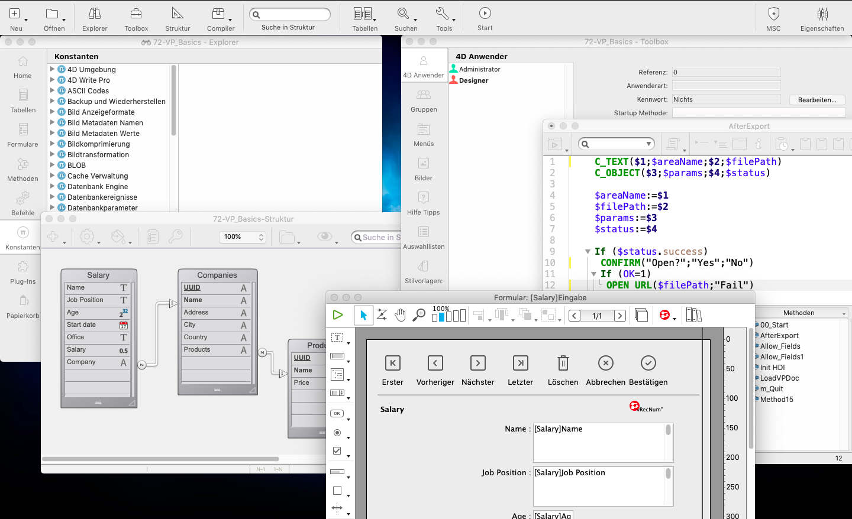This screenshot has height=519, width=852.
Task: Open Gruppen in the Toolbox sidebar
Action: (424, 101)
